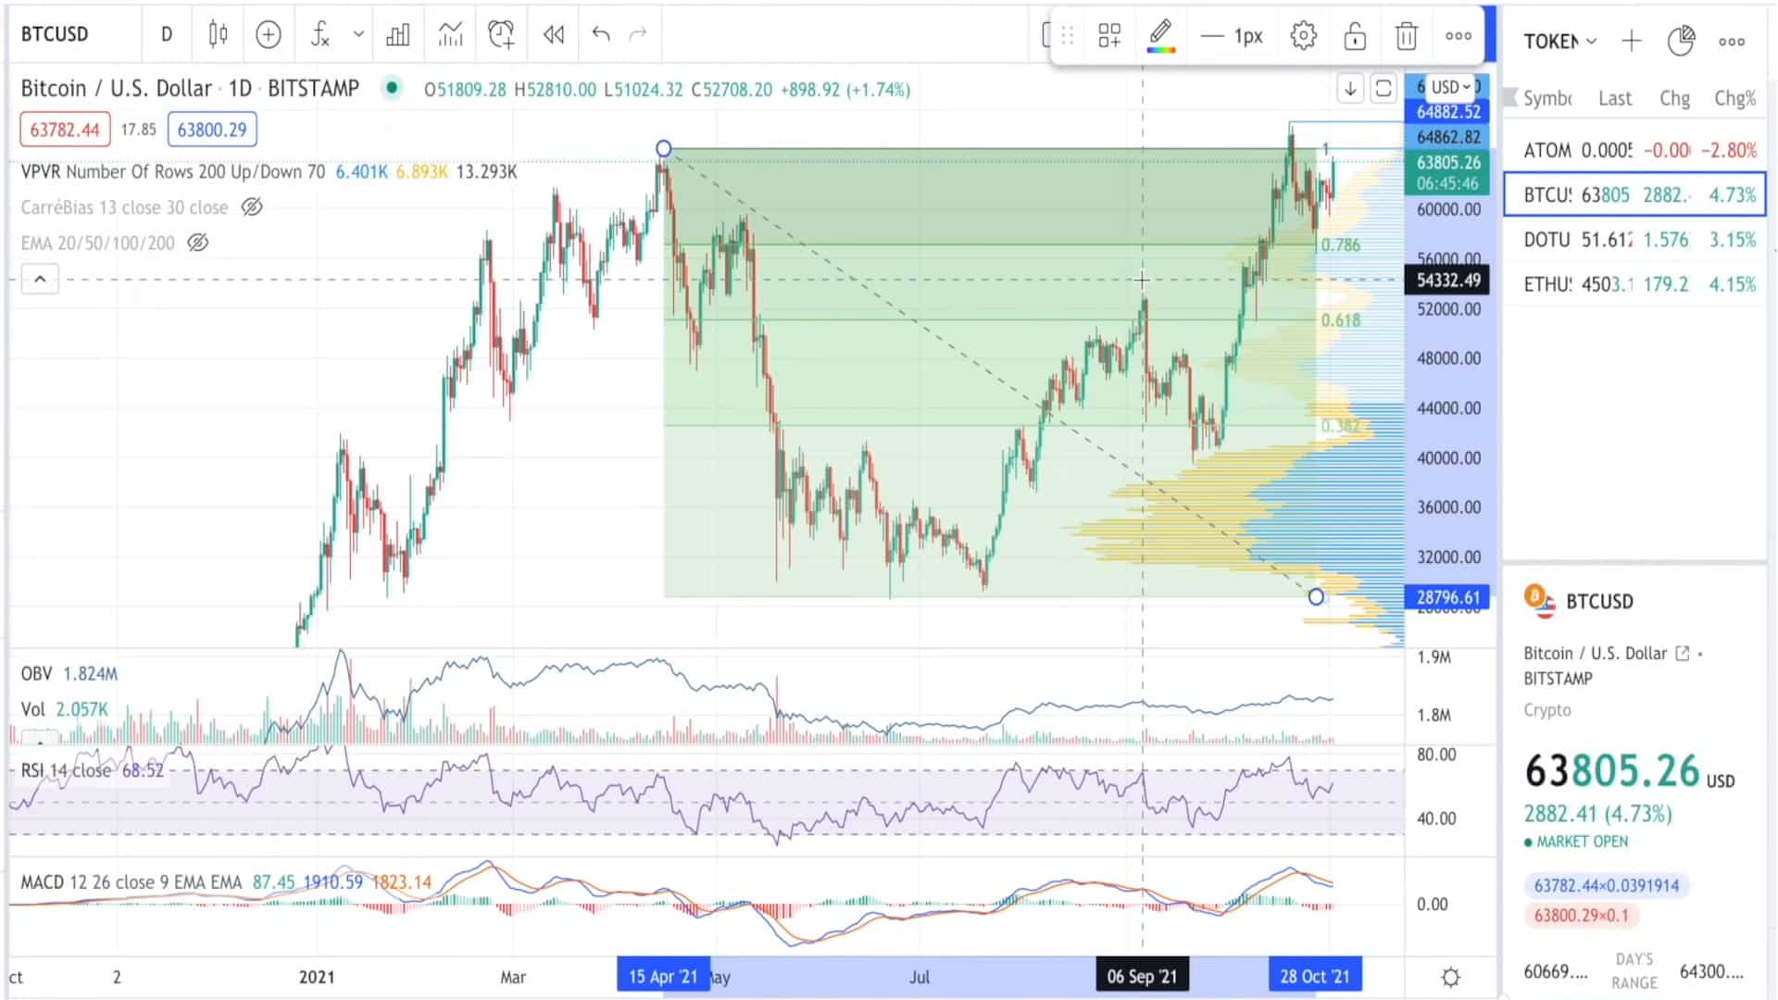Click the chart title Bitcoin / U.S. Dollar
This screenshot has height=1000, width=1778.
pyautogui.click(x=117, y=88)
